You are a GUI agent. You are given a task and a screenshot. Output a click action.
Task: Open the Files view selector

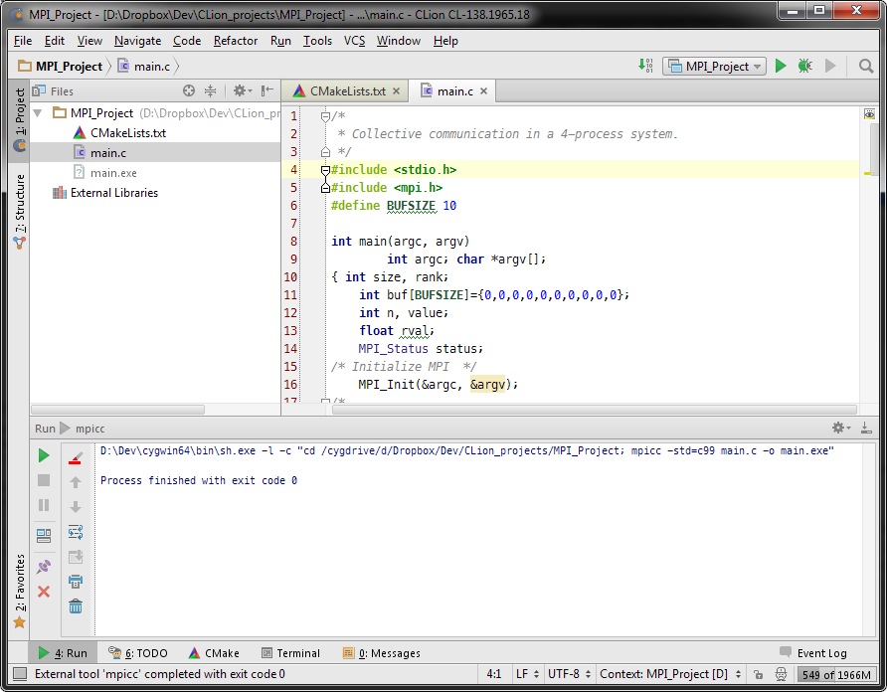[x=54, y=90]
